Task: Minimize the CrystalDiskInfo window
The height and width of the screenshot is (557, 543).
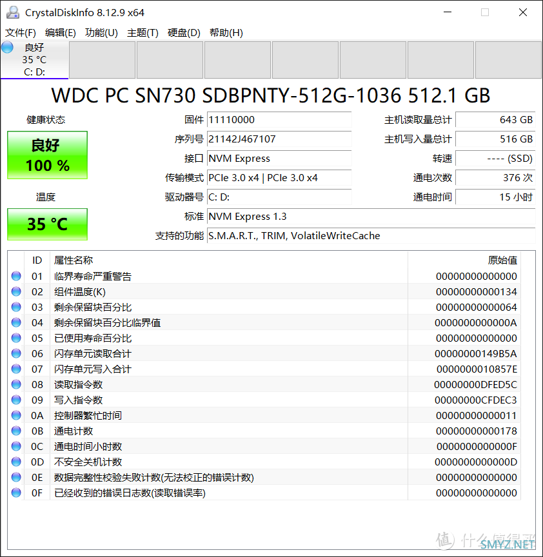Action: point(448,12)
